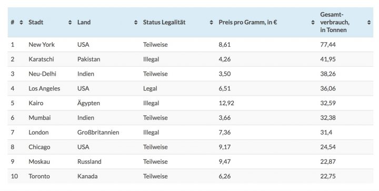
Task: Sort by Land column arrows
Action: pos(136,23)
